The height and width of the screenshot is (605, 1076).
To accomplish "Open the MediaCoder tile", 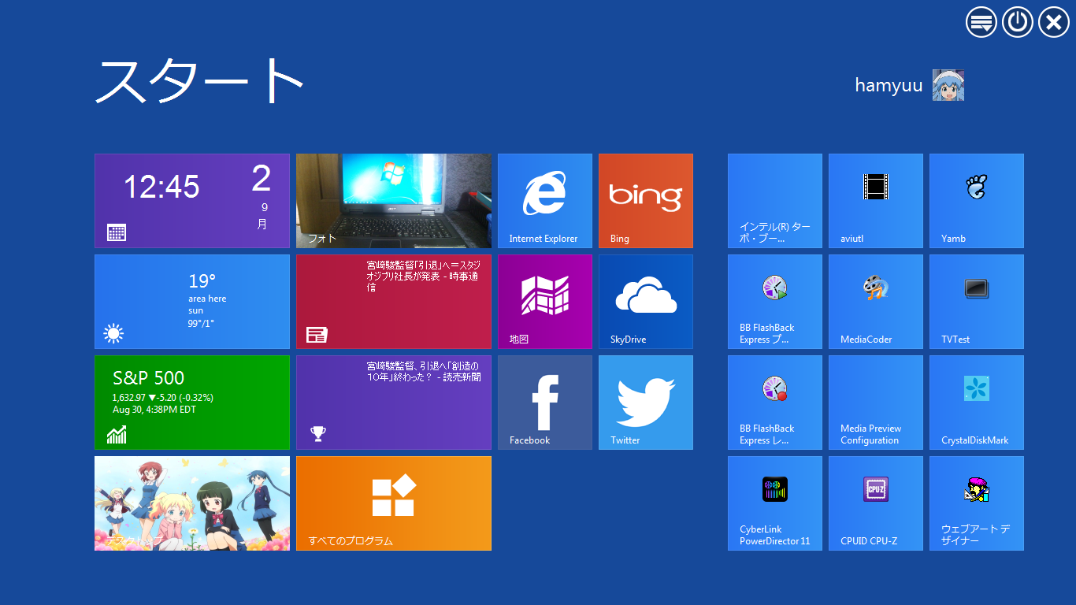I will 876,302.
